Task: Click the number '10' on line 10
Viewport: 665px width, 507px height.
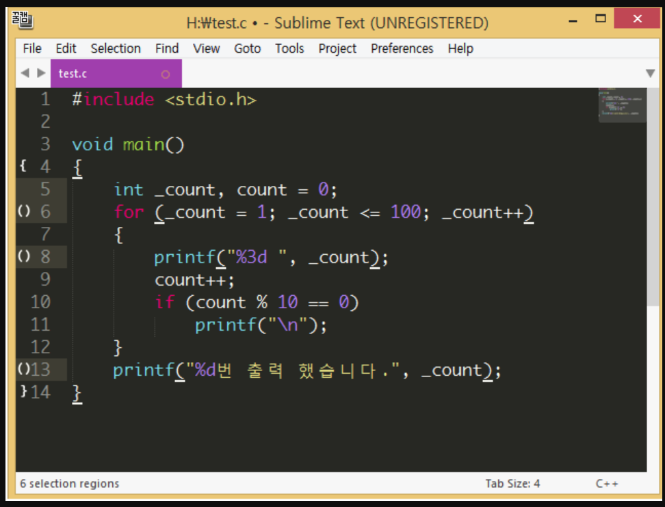Action: click(x=288, y=303)
